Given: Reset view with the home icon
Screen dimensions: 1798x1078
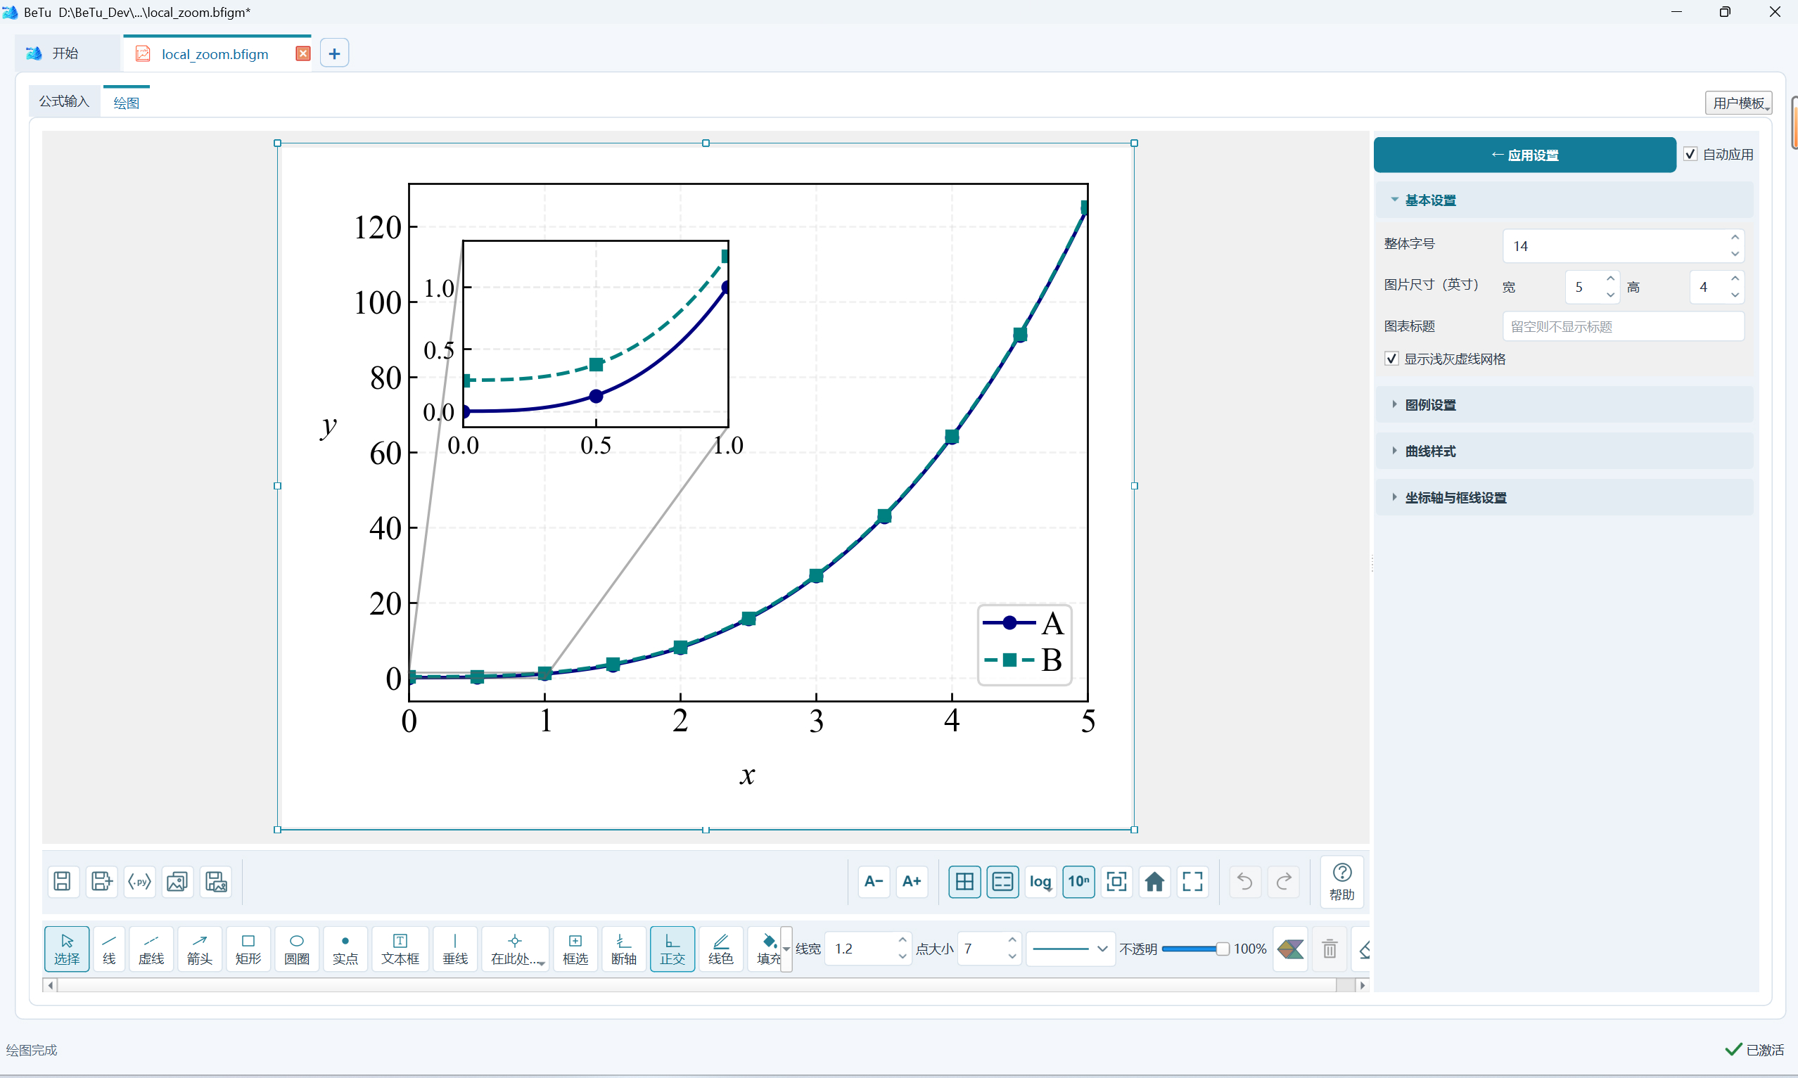Looking at the screenshot, I should point(1154,881).
